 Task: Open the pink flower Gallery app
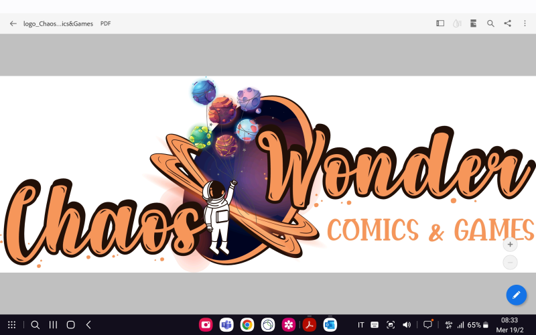289,325
